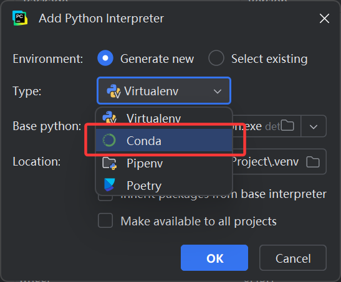The width and height of the screenshot is (341, 282).
Task: Choose Conda from the type list
Action: pyautogui.click(x=164, y=141)
